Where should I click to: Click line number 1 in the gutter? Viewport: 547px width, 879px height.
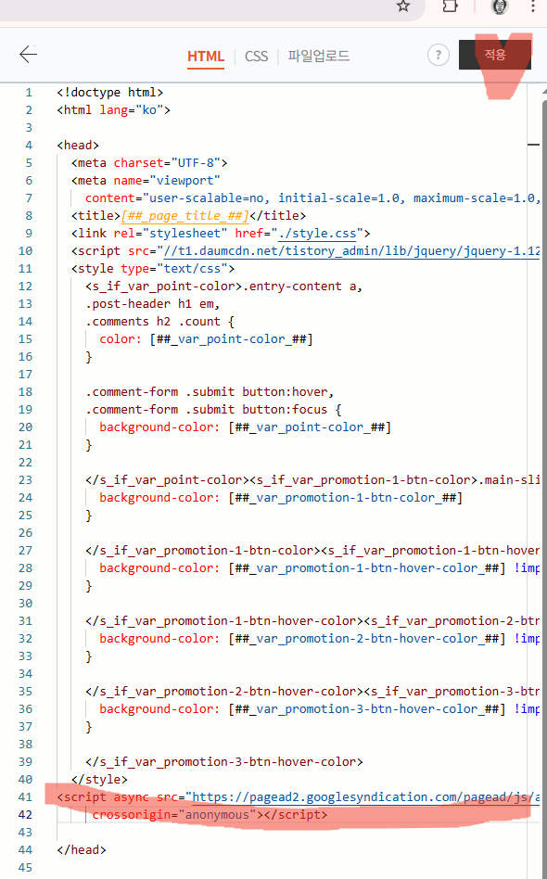pyautogui.click(x=29, y=93)
